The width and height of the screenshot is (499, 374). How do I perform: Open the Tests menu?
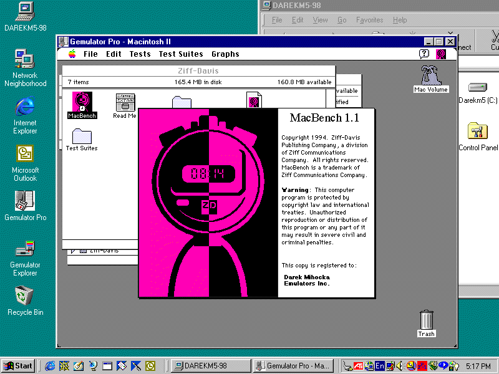140,54
